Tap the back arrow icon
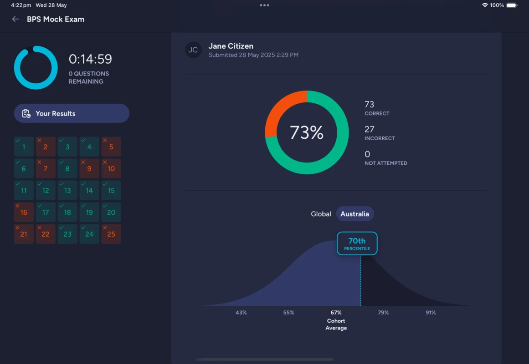Image resolution: width=529 pixels, height=364 pixels. pyautogui.click(x=15, y=19)
